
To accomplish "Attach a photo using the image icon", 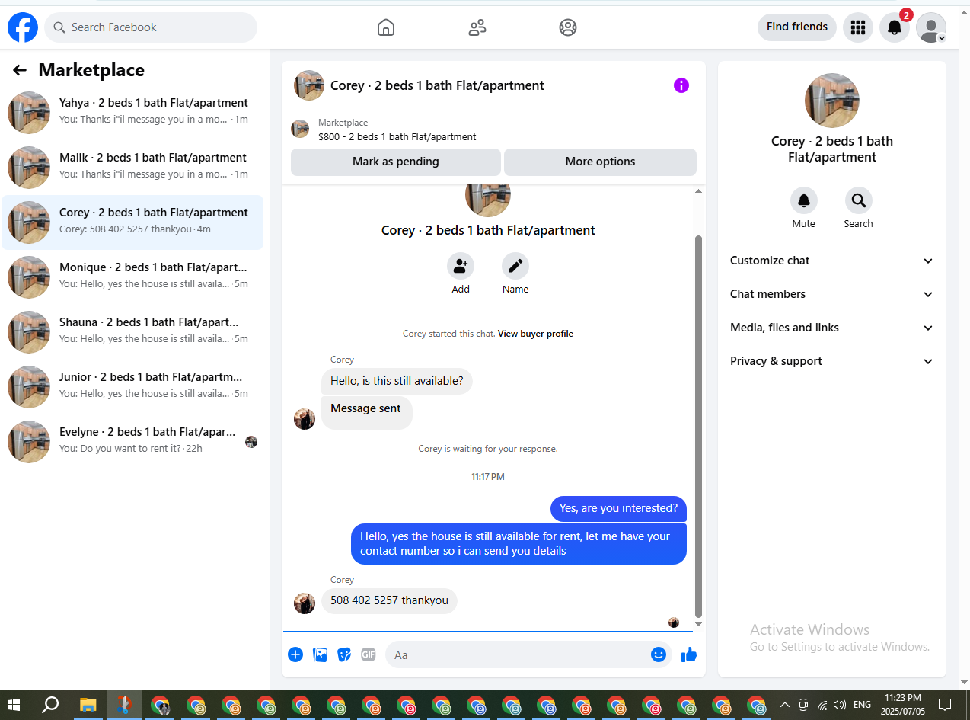I will pos(321,654).
